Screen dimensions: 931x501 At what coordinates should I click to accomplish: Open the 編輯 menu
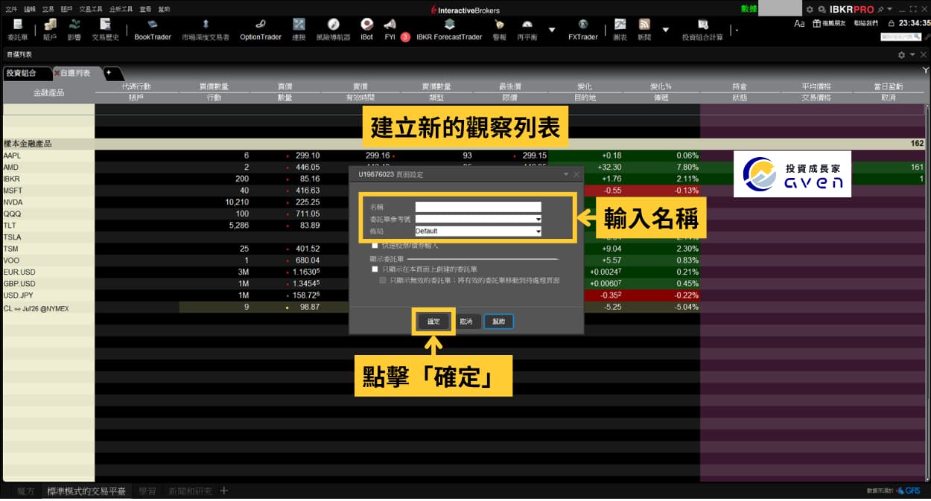tap(30, 10)
